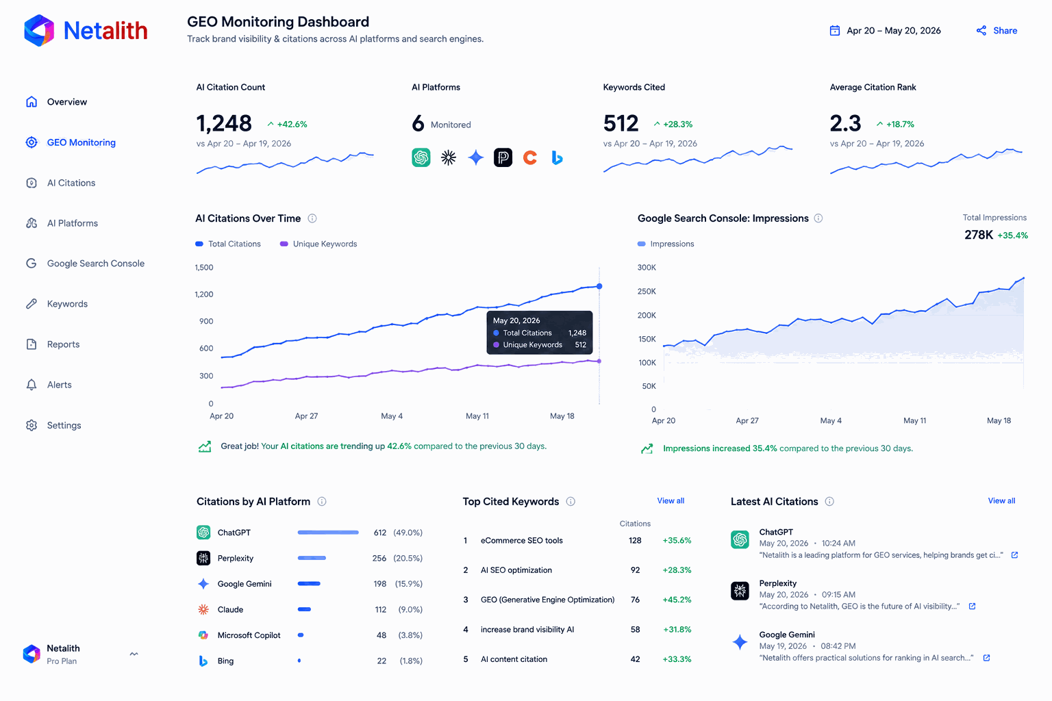
Task: Click the Google Gemini 15.9% progress bar
Action: pyautogui.click(x=309, y=584)
